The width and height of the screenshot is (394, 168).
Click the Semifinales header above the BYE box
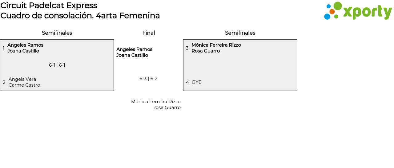(x=240, y=33)
